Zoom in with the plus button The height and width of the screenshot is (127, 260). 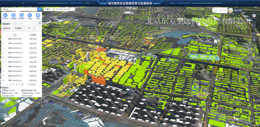254,22
